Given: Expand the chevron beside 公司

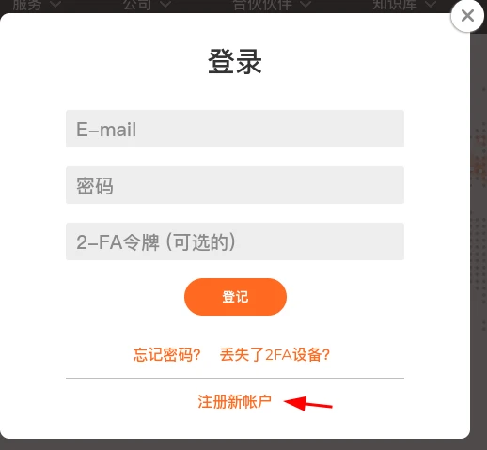Looking at the screenshot, I should (165, 5).
